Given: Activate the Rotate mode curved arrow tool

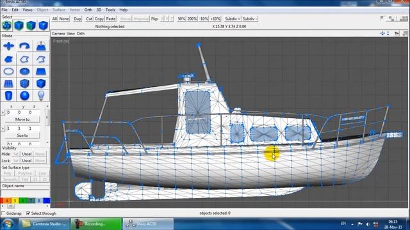Looking at the screenshot, I should (24, 46).
